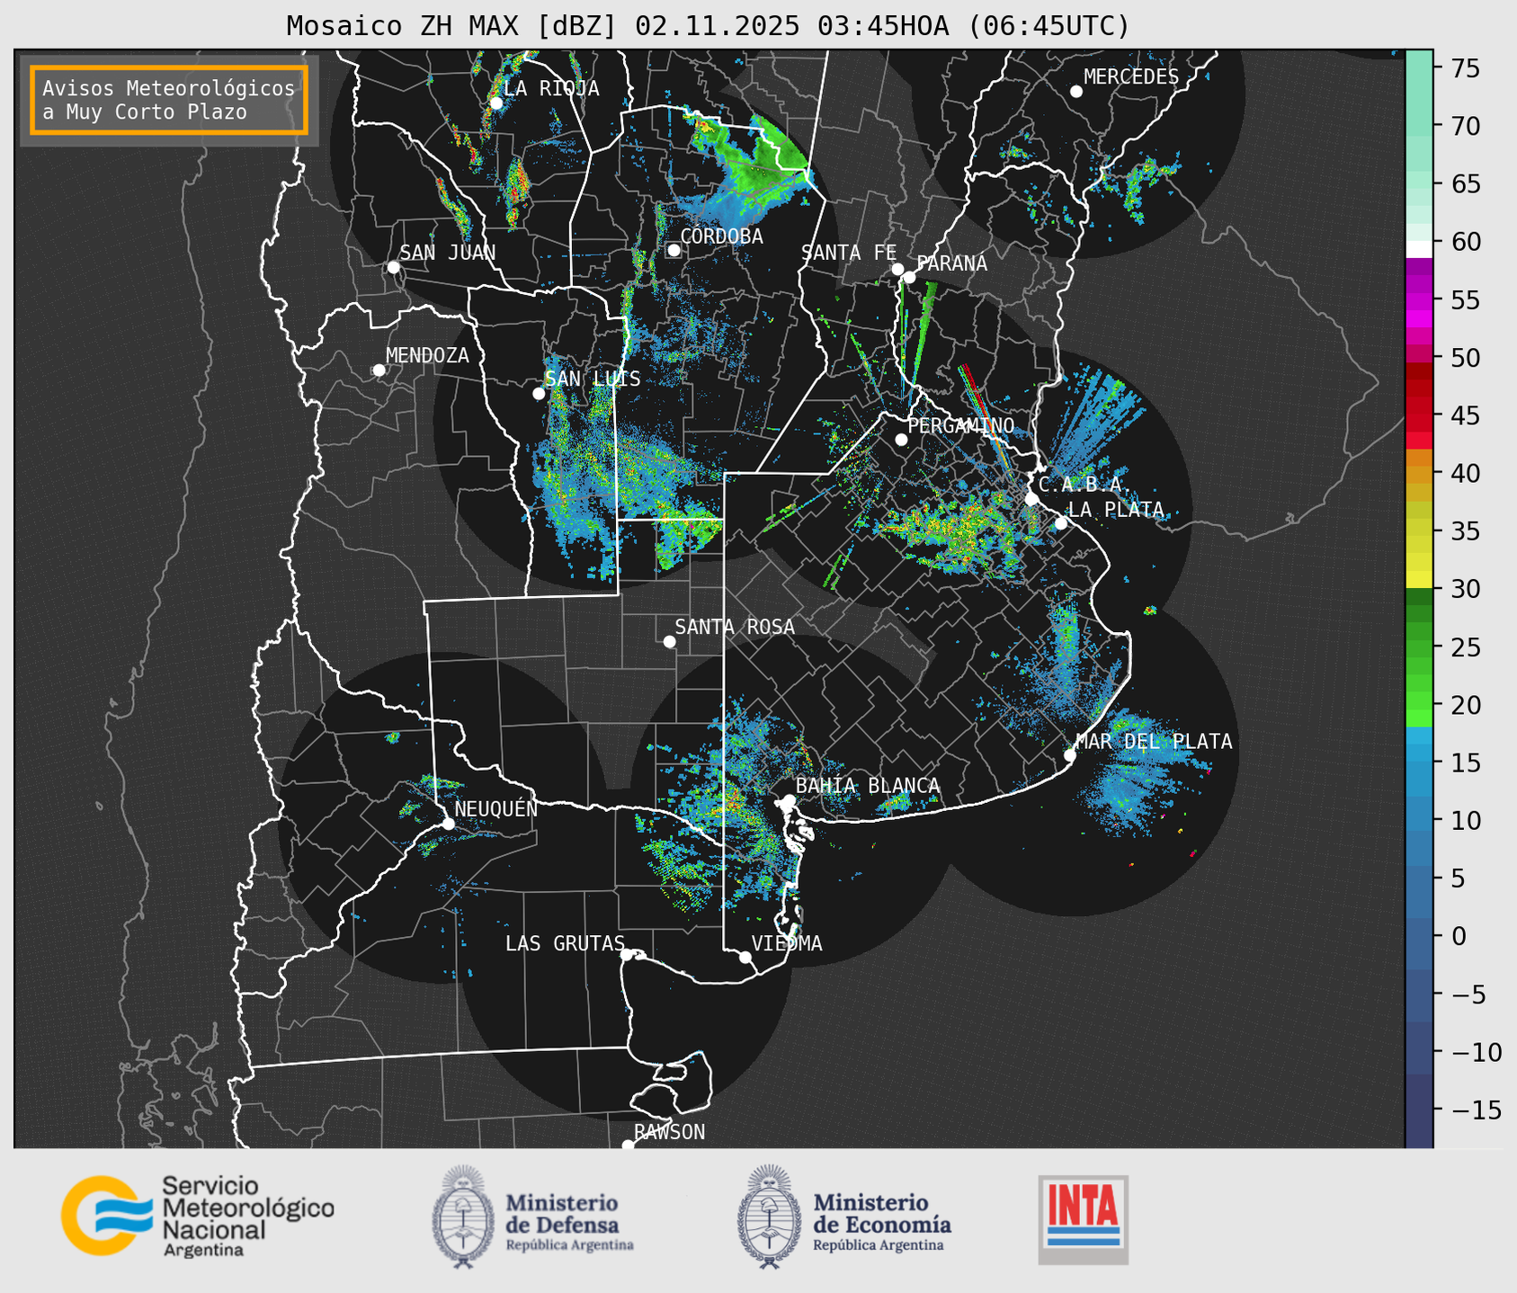Click the Mercedes city marker dot
Image resolution: width=1517 pixels, height=1293 pixels.
1075,92
